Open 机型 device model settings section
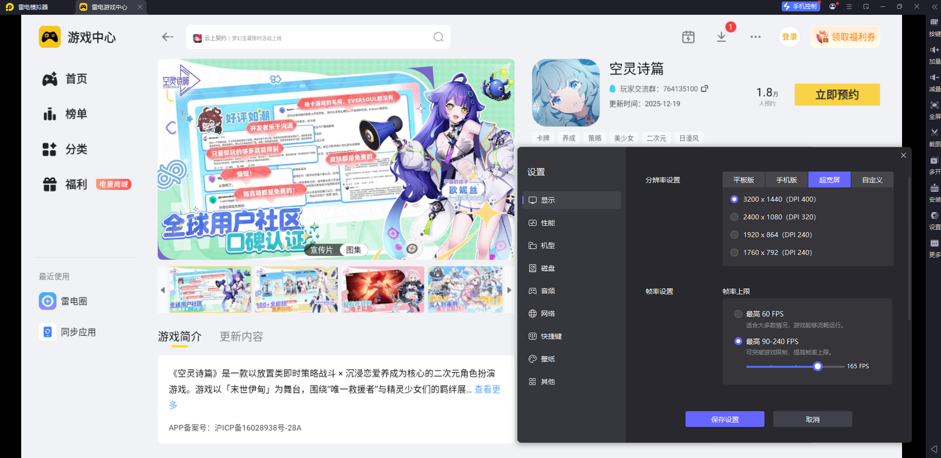 coord(572,246)
